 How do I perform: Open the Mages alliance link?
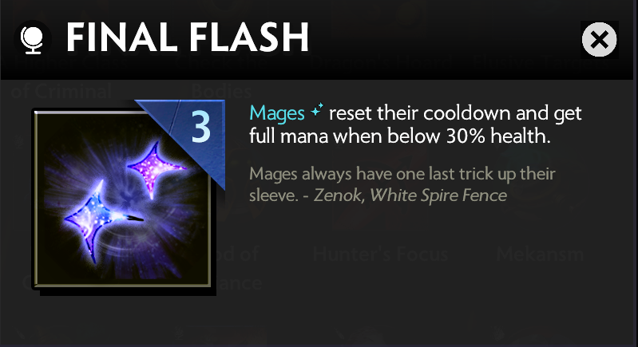(277, 113)
